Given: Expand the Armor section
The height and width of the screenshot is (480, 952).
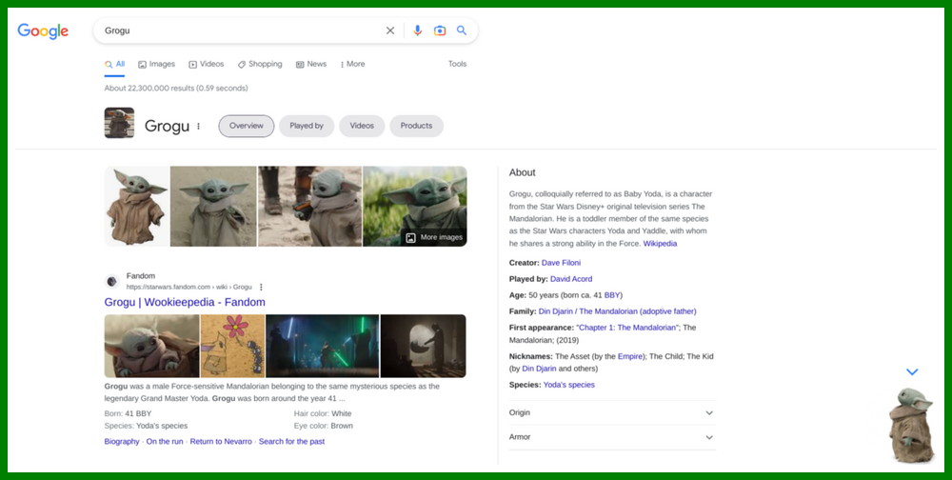Looking at the screenshot, I should (x=612, y=437).
